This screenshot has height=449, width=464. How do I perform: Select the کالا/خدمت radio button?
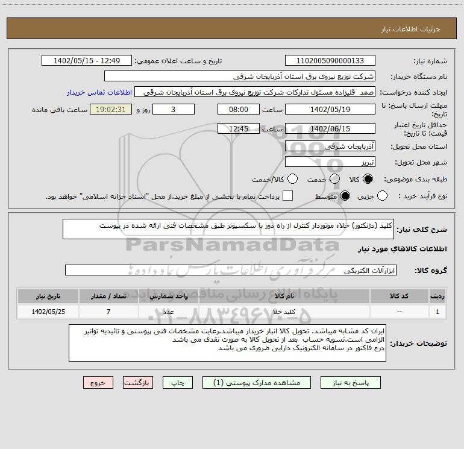coord(292,179)
